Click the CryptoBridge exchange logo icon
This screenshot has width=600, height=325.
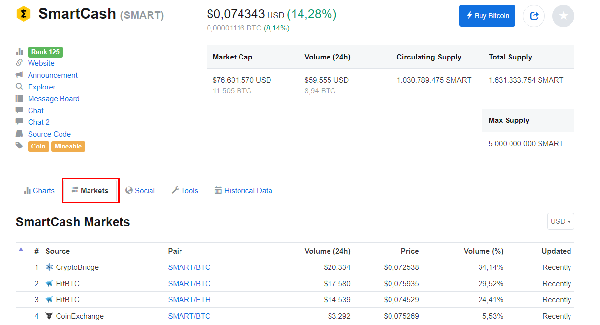click(49, 267)
